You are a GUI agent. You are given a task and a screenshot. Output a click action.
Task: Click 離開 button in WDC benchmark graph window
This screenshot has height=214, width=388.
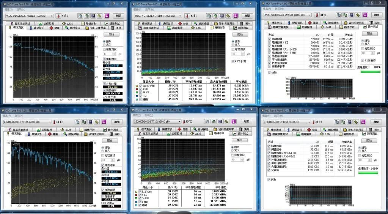118,16
